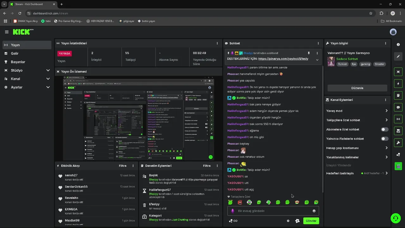Click the Valorant category thumbnail image
Viewport: 405px width, 228px height.
pyautogui.click(x=331, y=61)
